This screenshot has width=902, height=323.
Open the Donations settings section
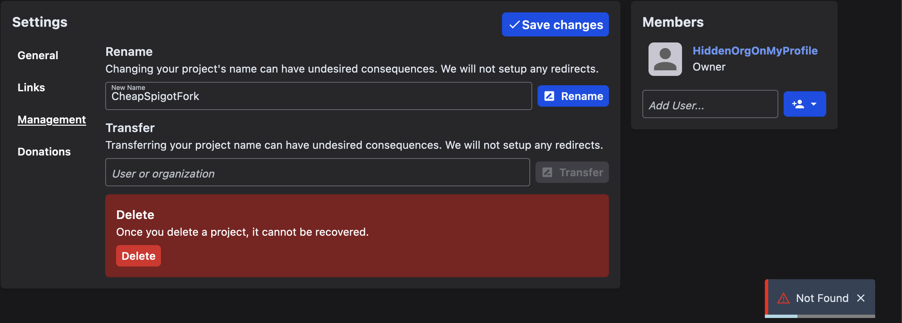pos(44,151)
